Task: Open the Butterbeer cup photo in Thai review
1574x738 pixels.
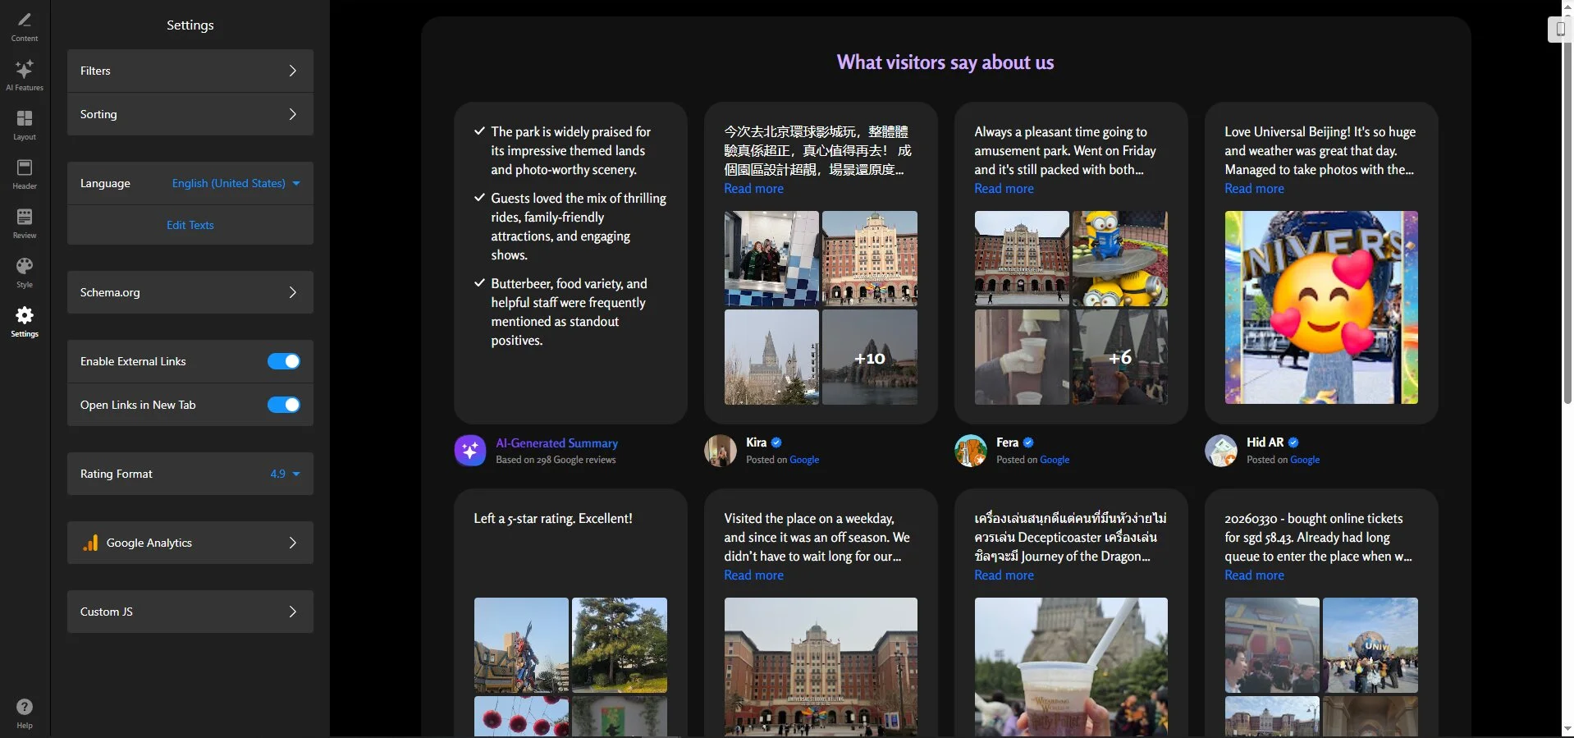Action: pyautogui.click(x=1071, y=667)
